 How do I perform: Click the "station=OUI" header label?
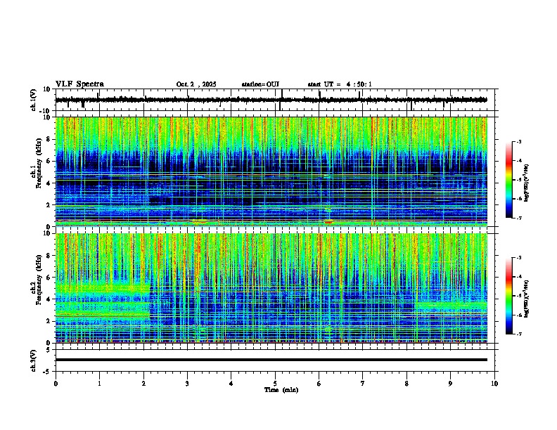click(x=260, y=84)
